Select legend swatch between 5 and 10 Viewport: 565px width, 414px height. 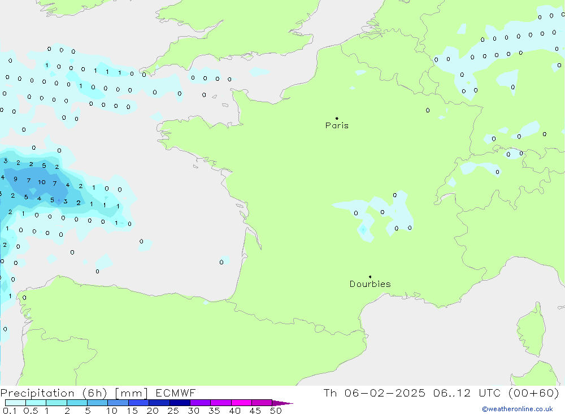(x=98, y=403)
